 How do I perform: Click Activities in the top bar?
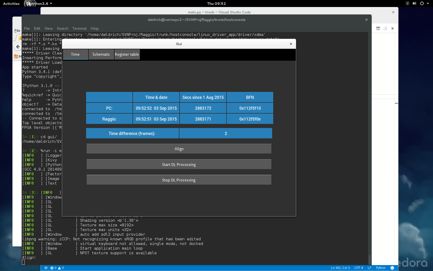tap(11, 4)
